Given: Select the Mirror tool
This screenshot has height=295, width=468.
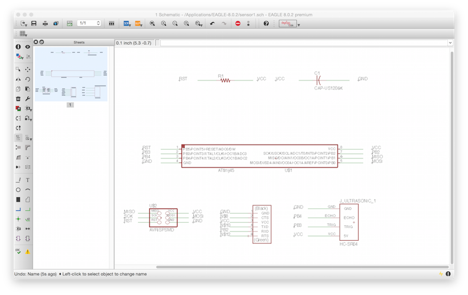Looking at the screenshot, I should [x=18, y=79].
